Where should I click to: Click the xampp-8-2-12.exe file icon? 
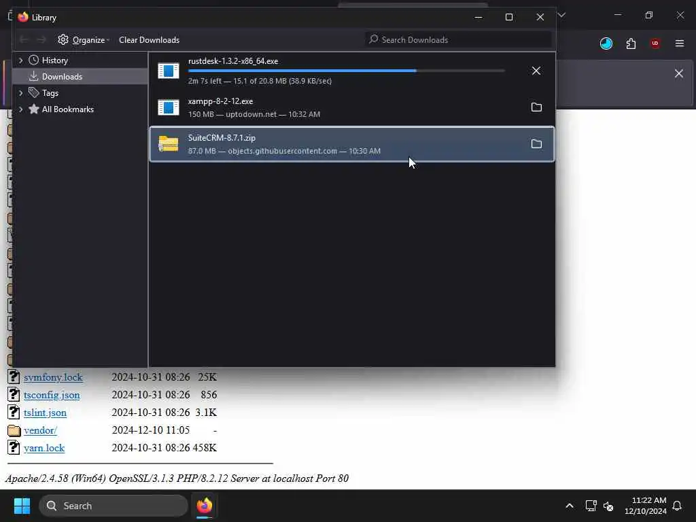tap(169, 107)
